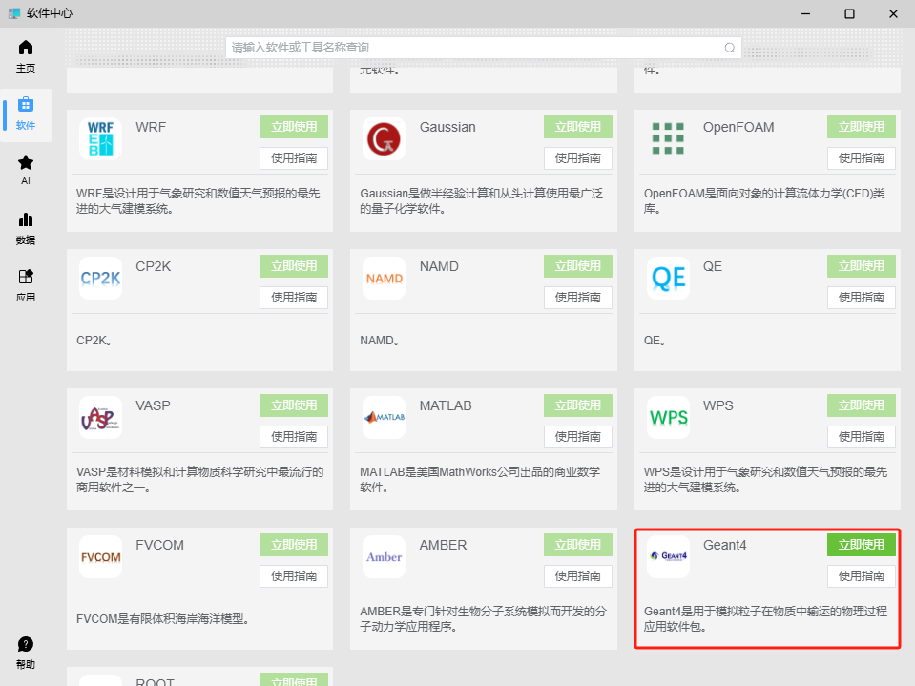
Task: Click the WRF software logo
Action: coord(101,139)
